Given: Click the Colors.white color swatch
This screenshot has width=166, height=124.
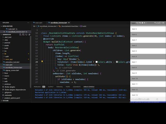Looking at the screenshot, I should point(96,62).
